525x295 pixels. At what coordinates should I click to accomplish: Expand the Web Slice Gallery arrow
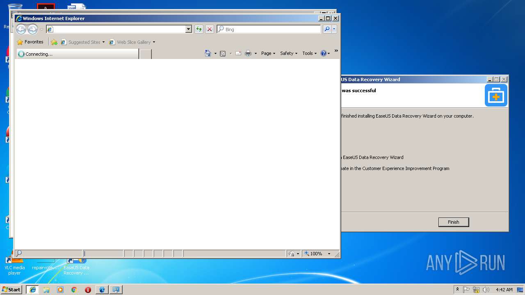click(154, 42)
